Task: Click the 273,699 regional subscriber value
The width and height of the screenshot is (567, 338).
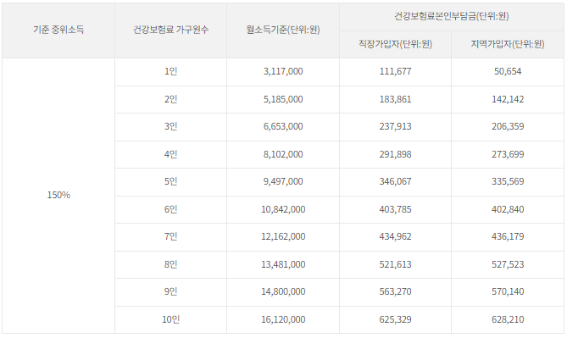Action: [x=508, y=154]
